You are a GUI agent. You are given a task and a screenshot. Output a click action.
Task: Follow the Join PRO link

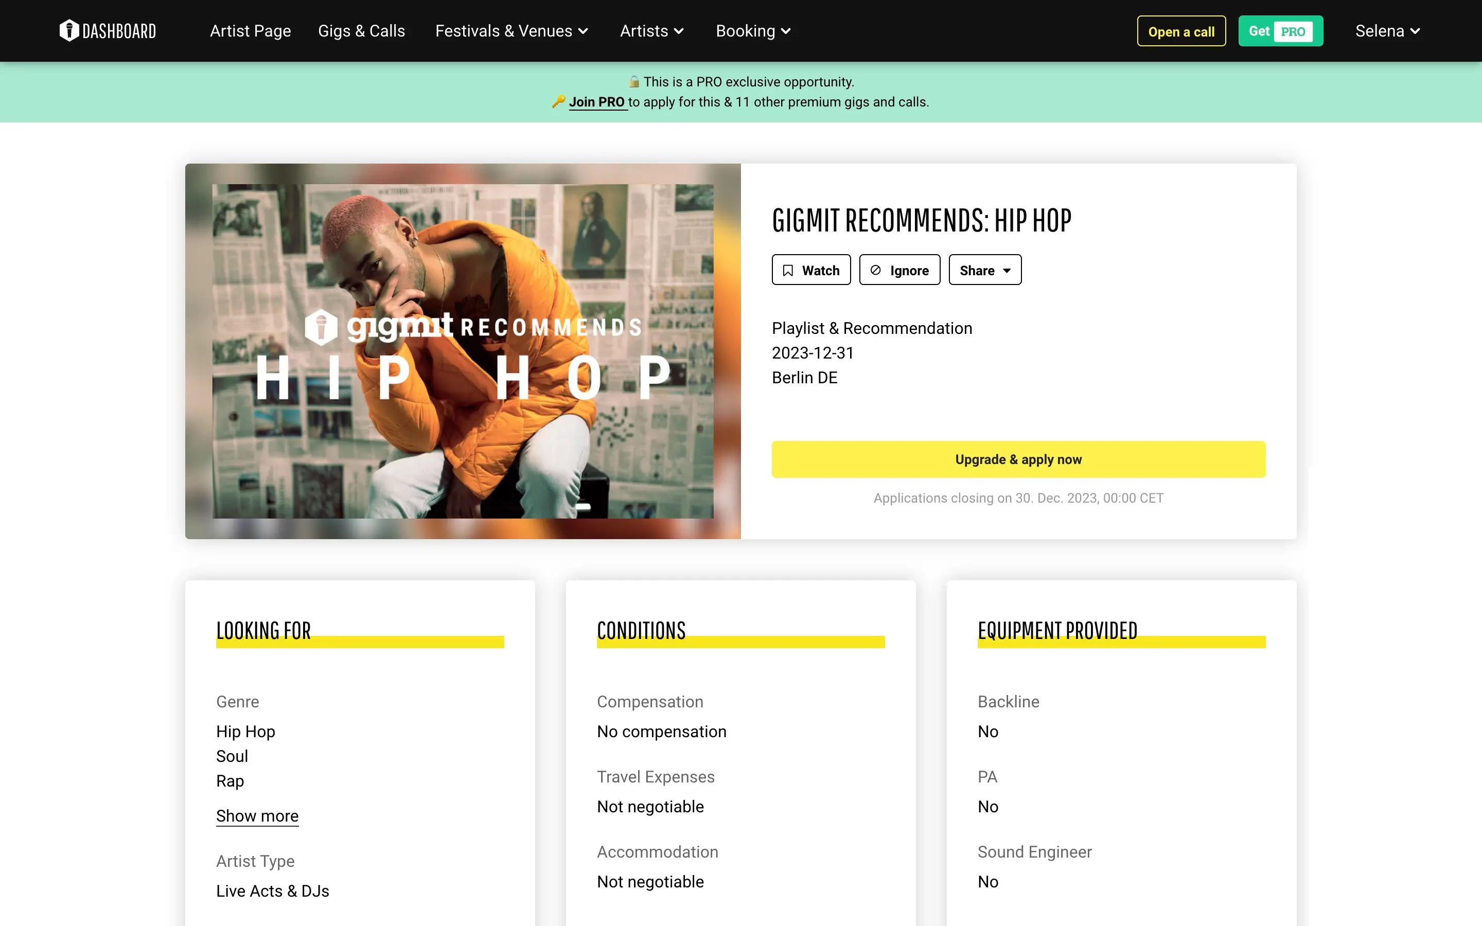(x=597, y=102)
